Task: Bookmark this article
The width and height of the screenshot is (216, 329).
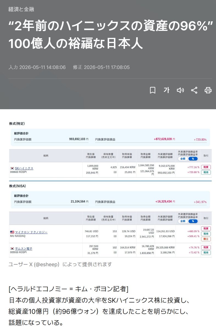Action: tap(153, 90)
